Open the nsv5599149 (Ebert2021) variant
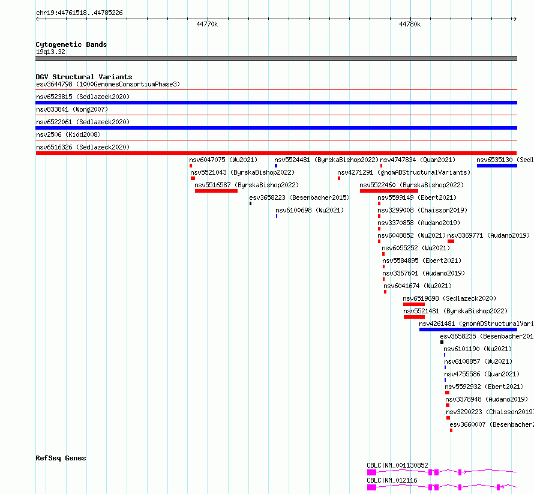Screen dimensions: 534x494 click(x=417, y=197)
